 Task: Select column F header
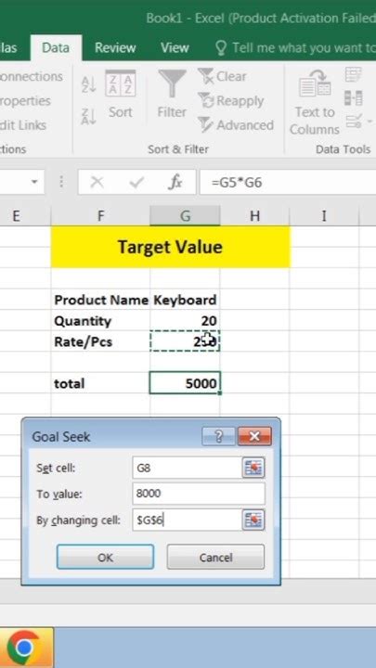point(100,216)
